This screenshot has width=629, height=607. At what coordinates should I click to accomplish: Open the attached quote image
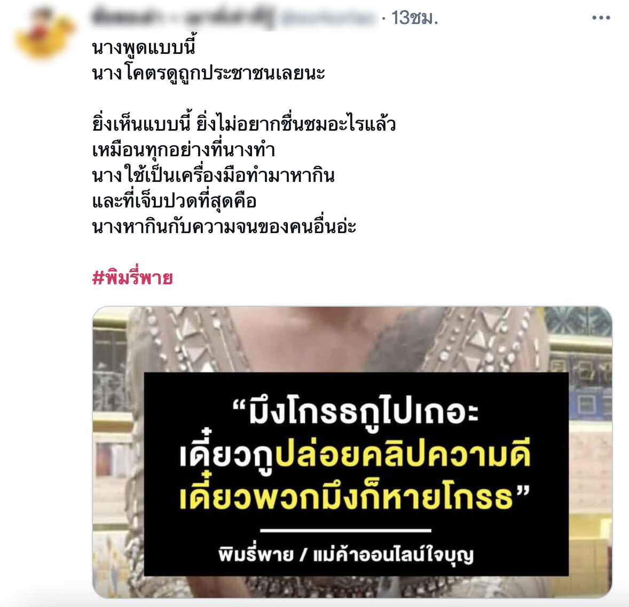pyautogui.click(x=352, y=452)
